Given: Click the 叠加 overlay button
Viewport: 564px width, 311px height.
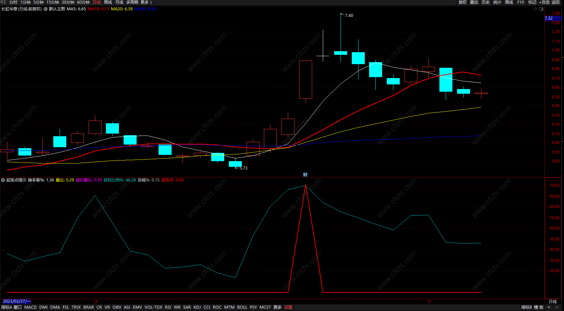Looking at the screenshot, I should click(474, 2).
